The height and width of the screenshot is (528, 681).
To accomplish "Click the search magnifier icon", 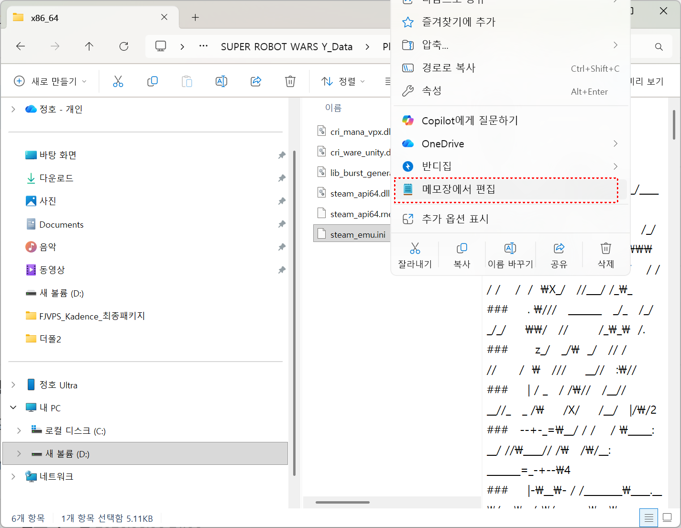I will click(659, 47).
